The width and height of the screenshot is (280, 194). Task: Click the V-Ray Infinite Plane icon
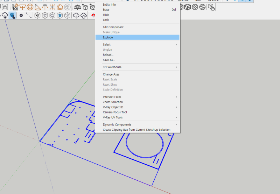pos(77,7)
